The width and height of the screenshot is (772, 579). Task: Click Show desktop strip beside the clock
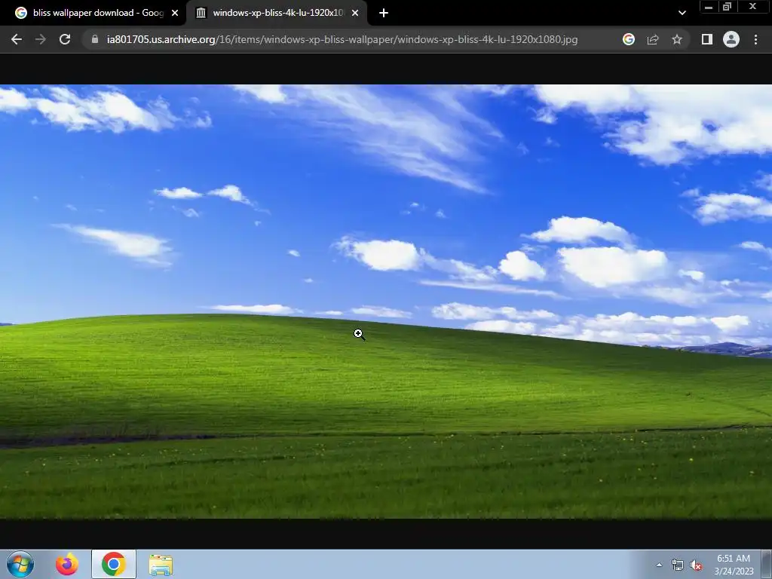click(767, 564)
